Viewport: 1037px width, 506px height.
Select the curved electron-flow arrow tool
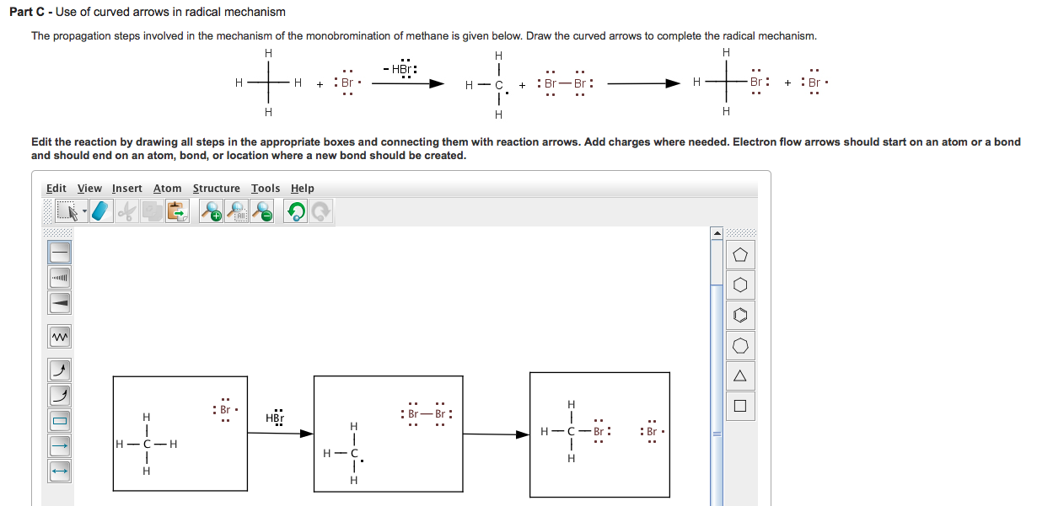pyautogui.click(x=59, y=369)
